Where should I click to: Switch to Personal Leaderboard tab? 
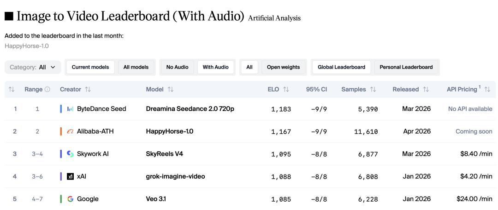coord(406,67)
